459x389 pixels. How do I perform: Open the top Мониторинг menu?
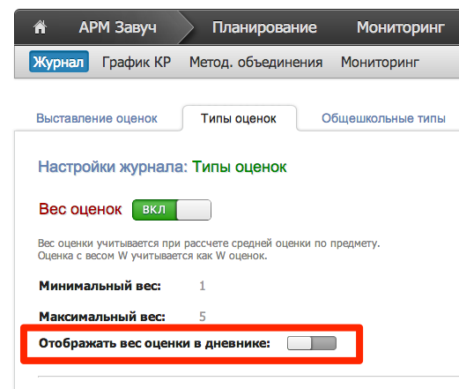pos(401,27)
